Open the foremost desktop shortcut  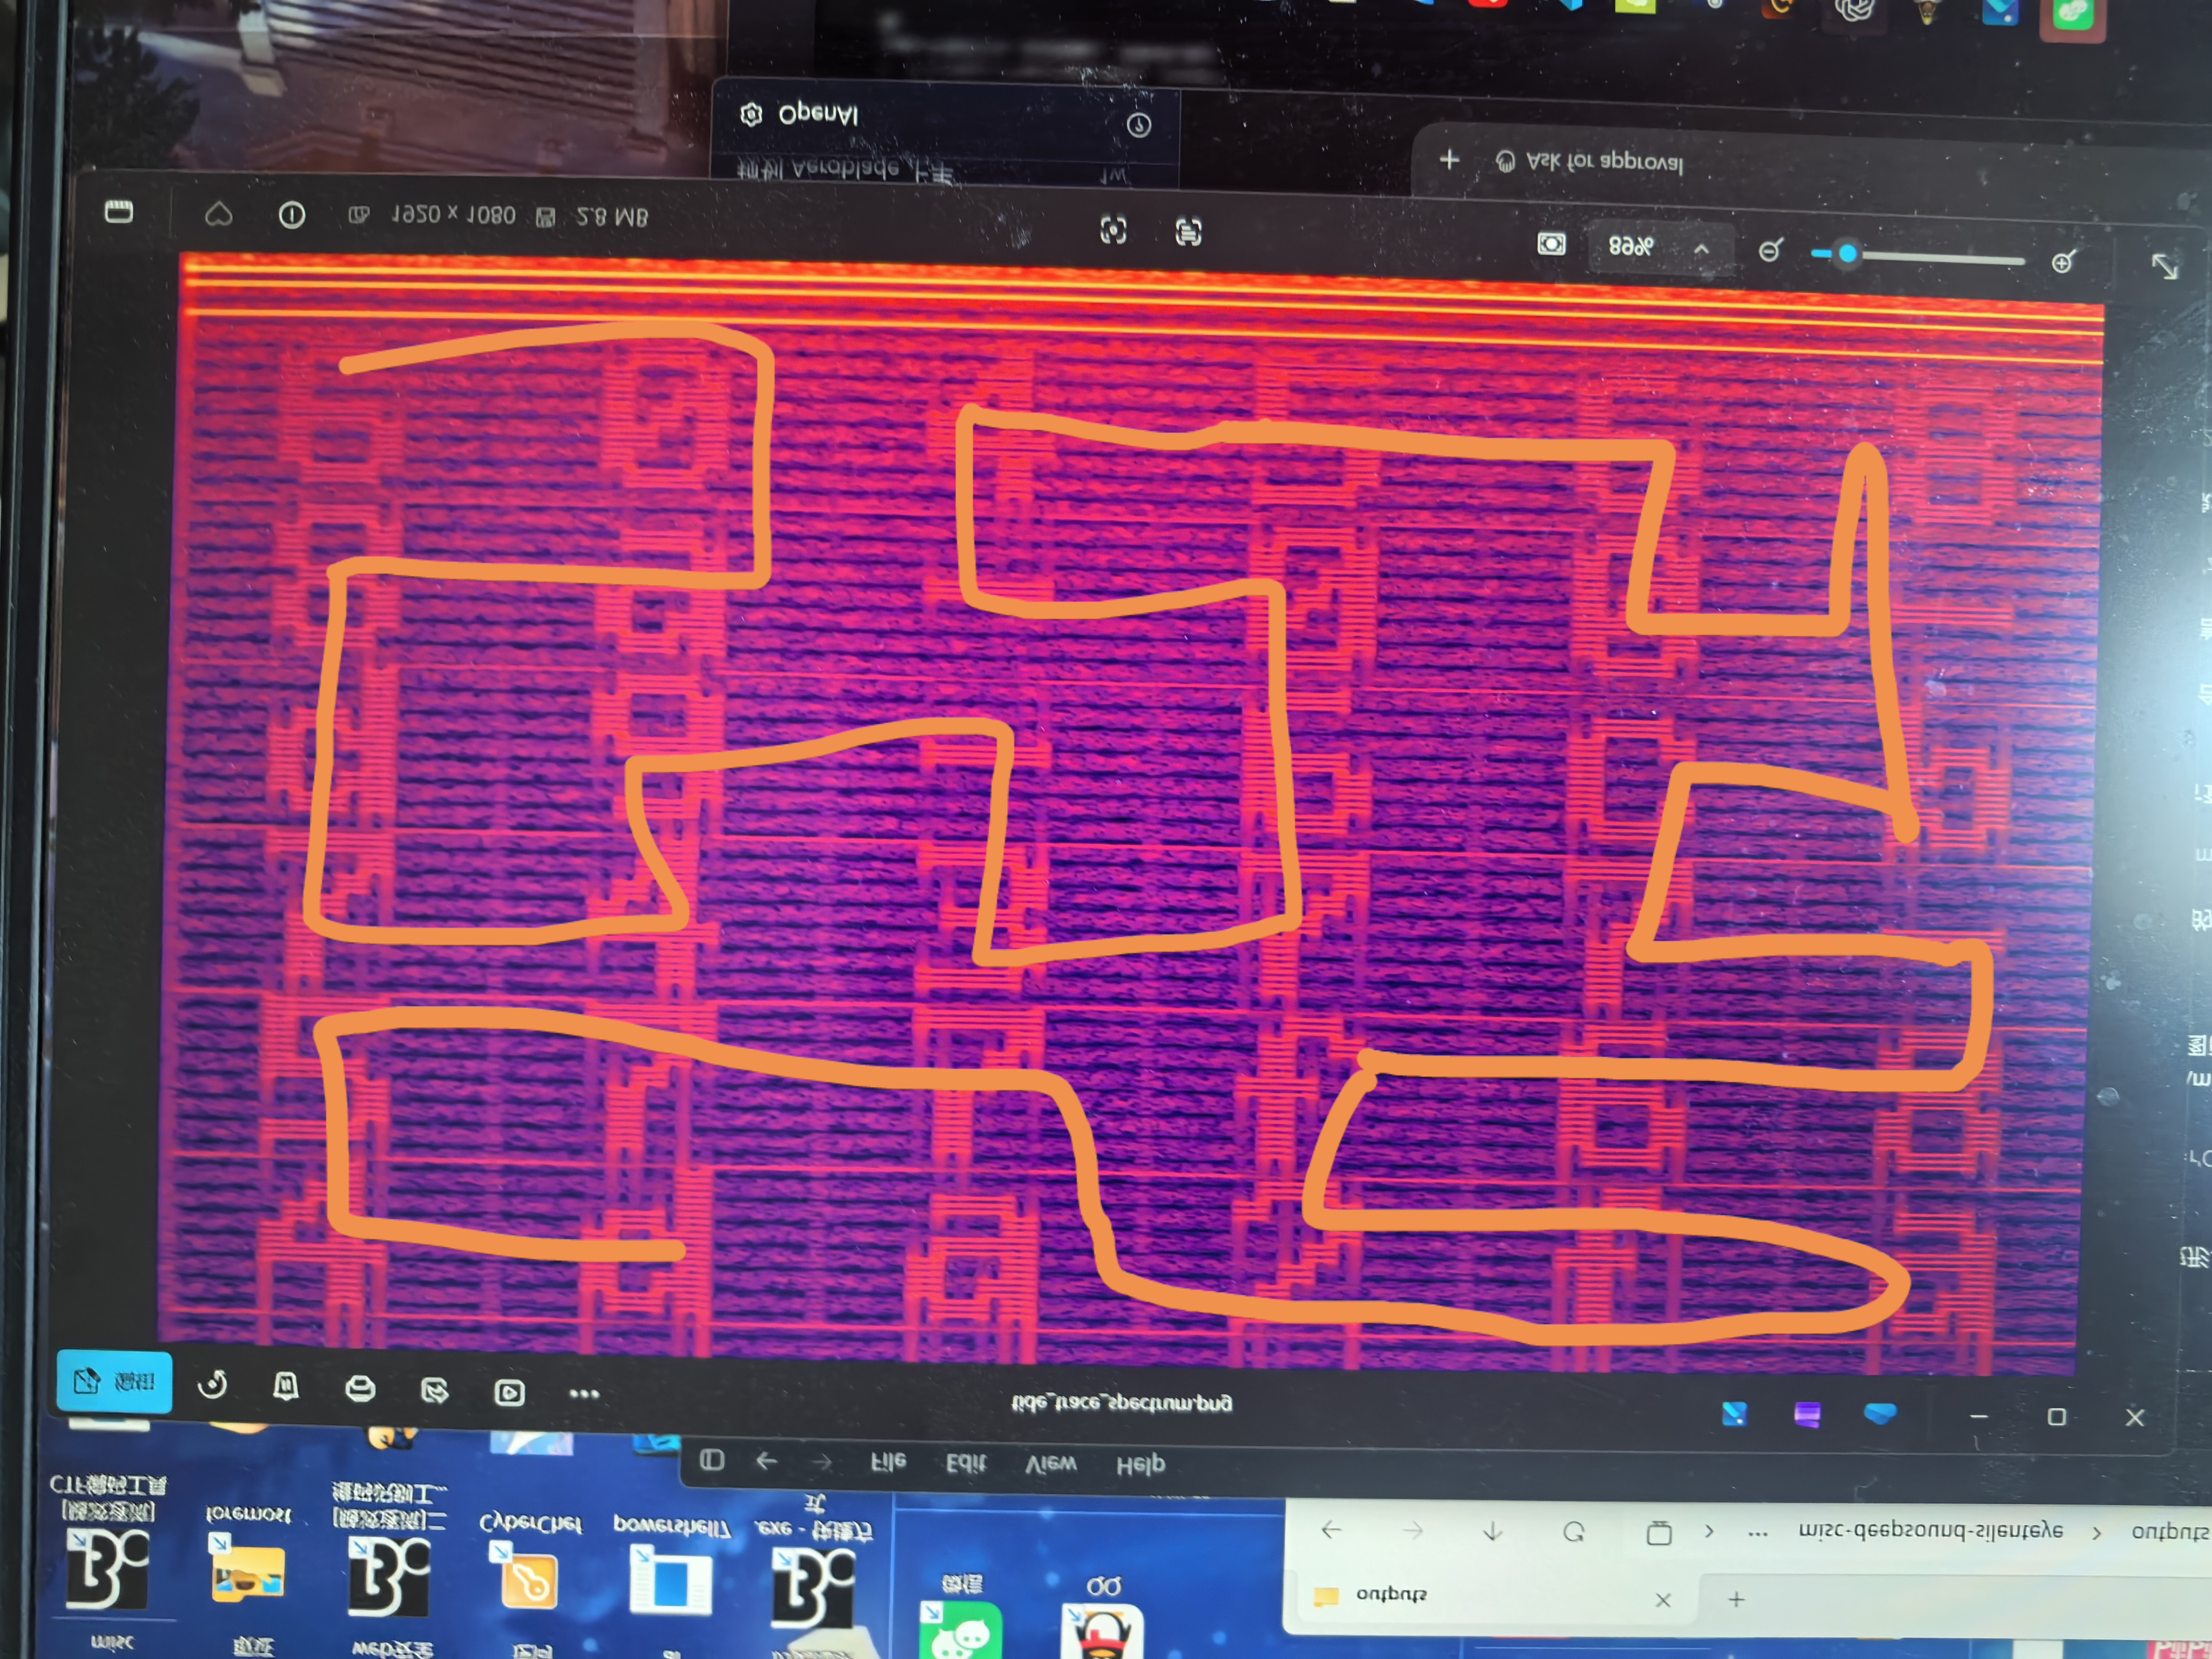tap(247, 1557)
